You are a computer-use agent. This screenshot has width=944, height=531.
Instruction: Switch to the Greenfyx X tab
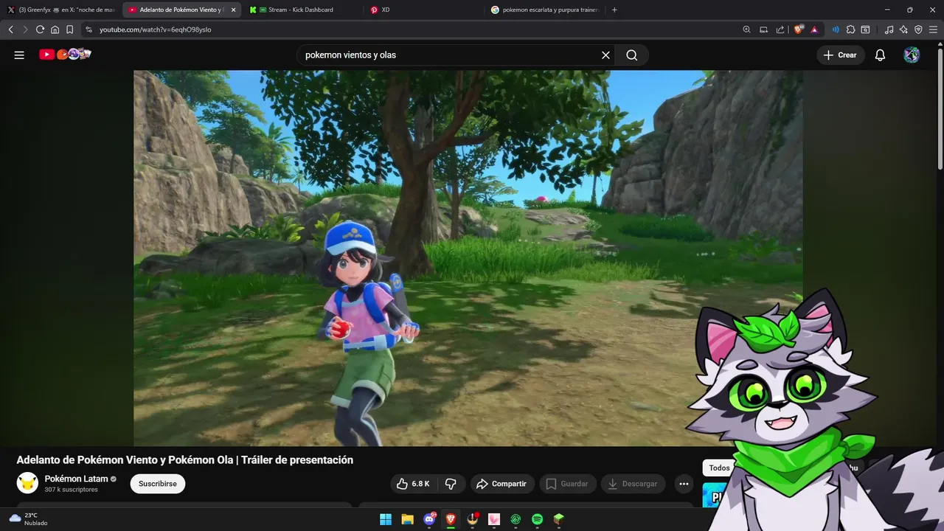click(x=61, y=10)
